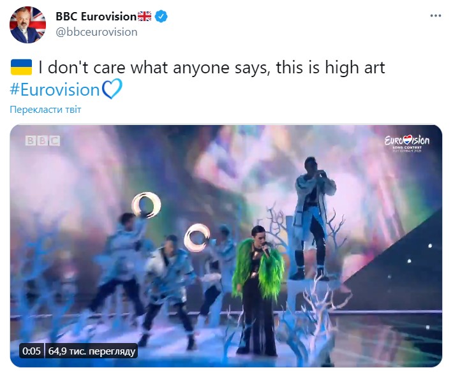Screen dimensions: 453x380
Task: Click the BBC logo watermark in video
Action: pyautogui.click(x=42, y=141)
